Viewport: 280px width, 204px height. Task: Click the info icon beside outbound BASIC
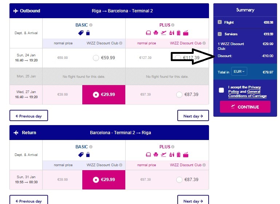[91, 25]
